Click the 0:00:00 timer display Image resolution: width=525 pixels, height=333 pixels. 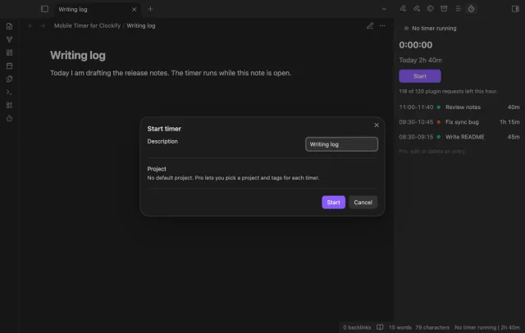click(416, 45)
